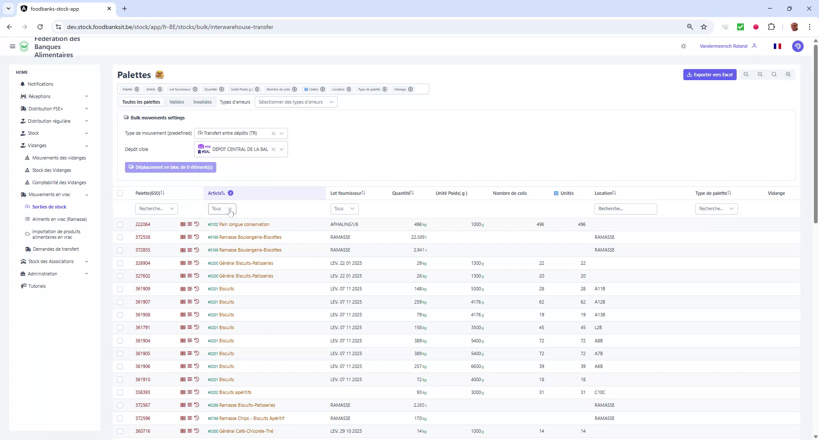Click the settings sliders icon on palette 372558
This screenshot has width=819, height=440.
[189, 237]
